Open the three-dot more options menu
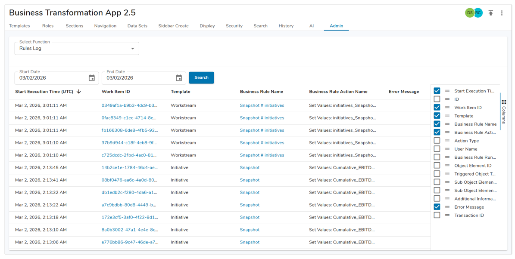The image size is (515, 259). click(x=502, y=13)
